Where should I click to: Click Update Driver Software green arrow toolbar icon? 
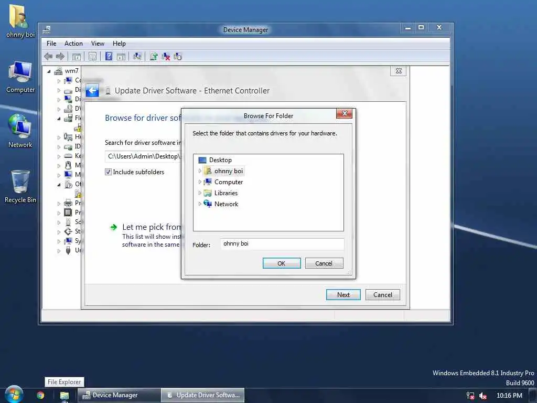pyautogui.click(x=154, y=56)
